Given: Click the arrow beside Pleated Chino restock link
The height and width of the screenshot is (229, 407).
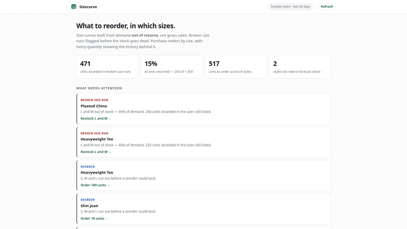Looking at the screenshot, I should [110, 119].
